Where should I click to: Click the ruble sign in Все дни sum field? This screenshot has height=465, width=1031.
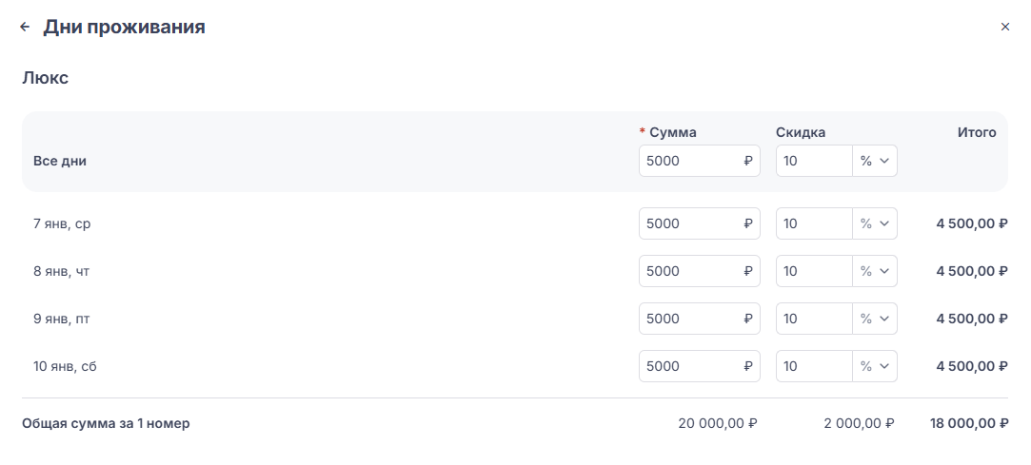748,162
